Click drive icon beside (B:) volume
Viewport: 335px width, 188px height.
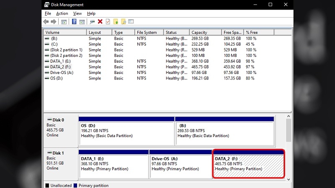click(x=47, y=38)
